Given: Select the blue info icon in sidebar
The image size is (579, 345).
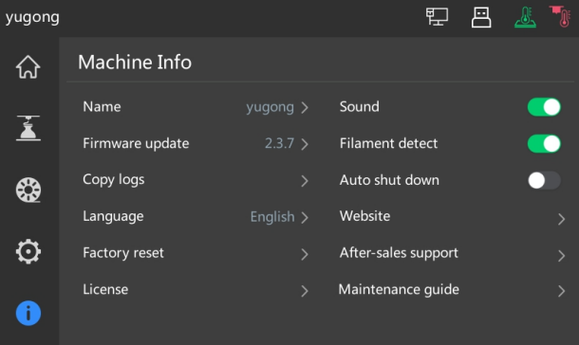Looking at the screenshot, I should pos(28,314).
